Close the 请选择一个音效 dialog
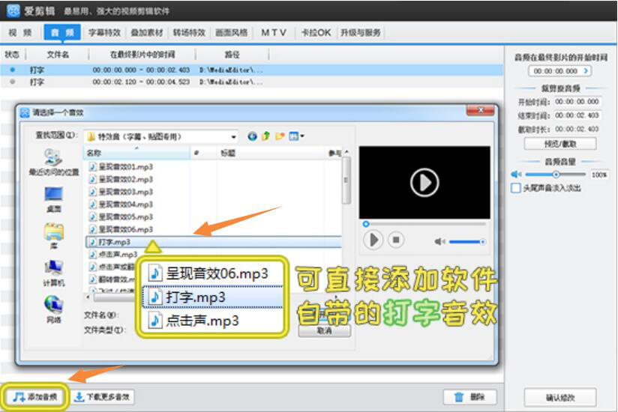Viewport: 618px width, 412px height. click(480, 111)
